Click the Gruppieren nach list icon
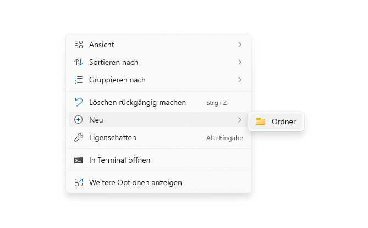The height and width of the screenshot is (228, 368). coord(79,80)
